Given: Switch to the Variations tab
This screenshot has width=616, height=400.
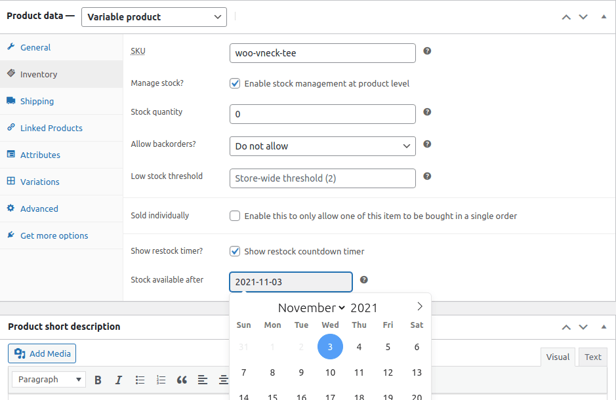Looking at the screenshot, I should click(x=39, y=182).
